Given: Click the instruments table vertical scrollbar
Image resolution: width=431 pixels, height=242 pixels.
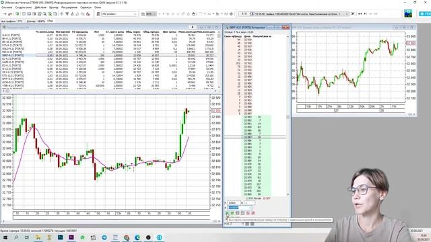Looking at the screenshot, I should coord(219,59).
